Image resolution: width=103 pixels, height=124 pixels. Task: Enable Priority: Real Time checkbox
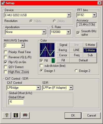[x=5, y=52]
